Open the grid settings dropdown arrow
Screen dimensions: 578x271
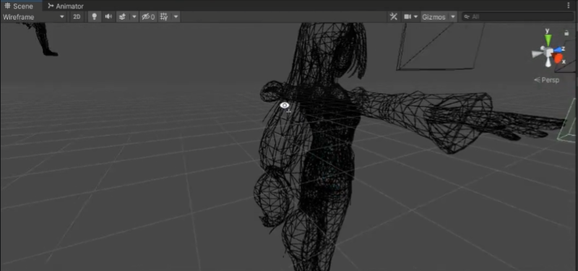176,17
